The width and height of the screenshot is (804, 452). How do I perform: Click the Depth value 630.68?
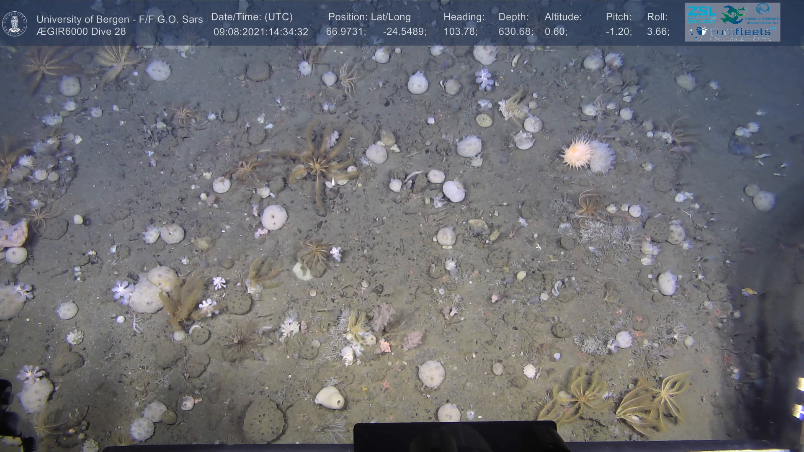515,32
